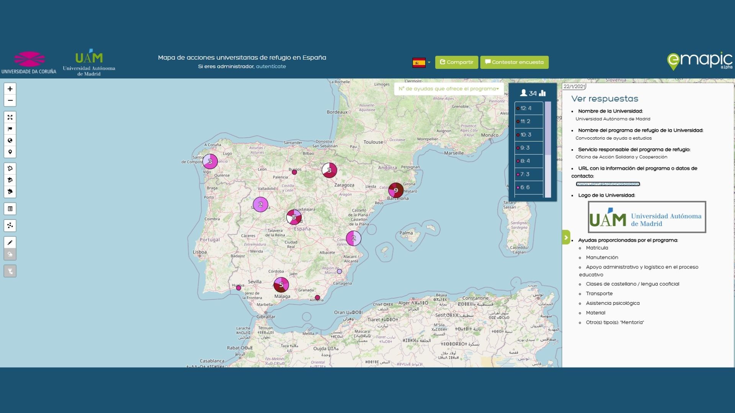Click the UAM logo in the header
735x413 pixels.
click(x=89, y=62)
